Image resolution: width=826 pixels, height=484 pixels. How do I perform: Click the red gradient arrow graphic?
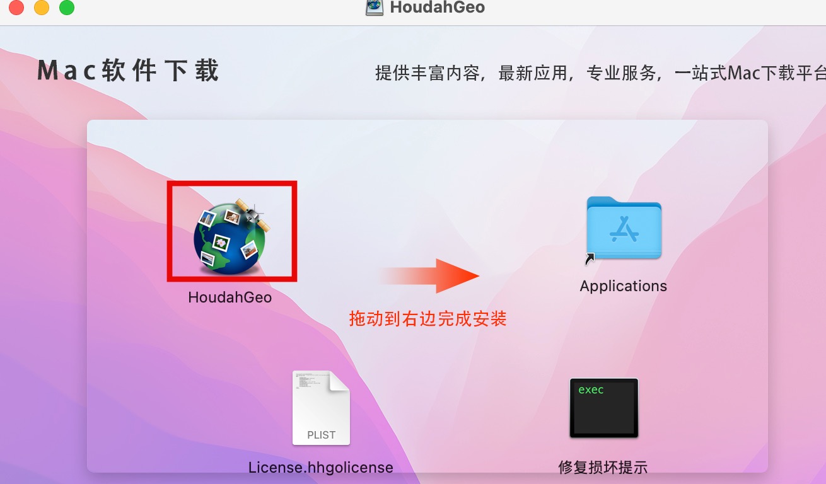coord(429,275)
